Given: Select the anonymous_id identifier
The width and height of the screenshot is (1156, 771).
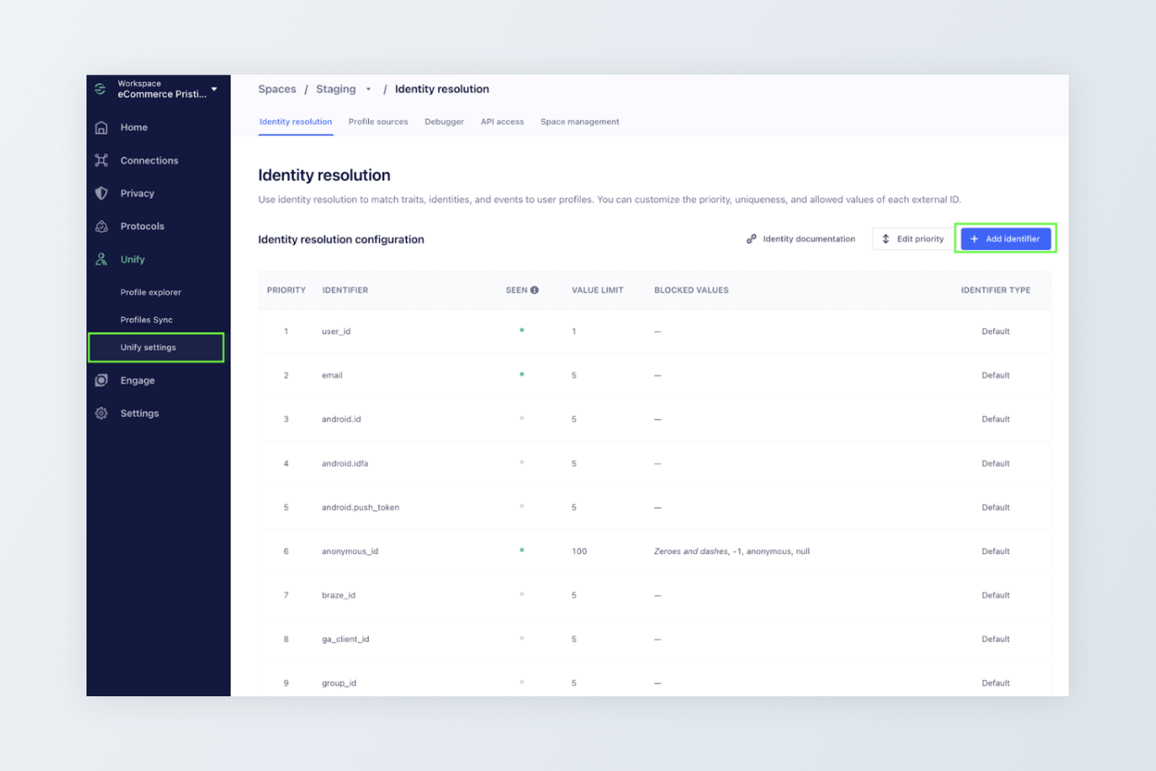Looking at the screenshot, I should (x=350, y=552).
